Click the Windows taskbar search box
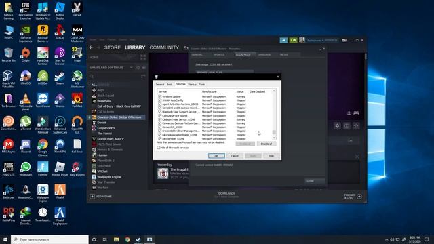 (x=50, y=239)
